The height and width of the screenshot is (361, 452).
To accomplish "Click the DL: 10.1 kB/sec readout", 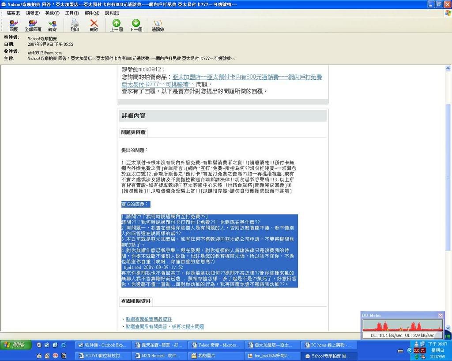I will tap(386, 335).
